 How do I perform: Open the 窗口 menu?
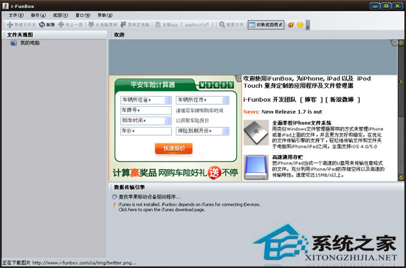(x=83, y=16)
